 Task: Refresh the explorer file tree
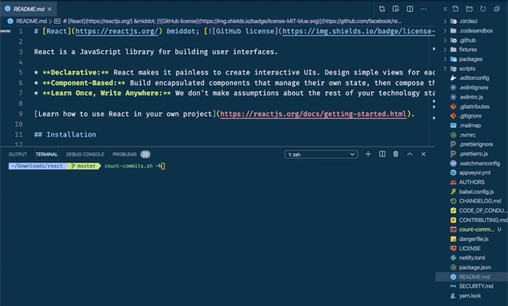(483, 9)
